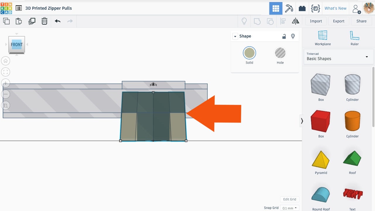
Task: Click the Home view icon
Action: point(6,61)
